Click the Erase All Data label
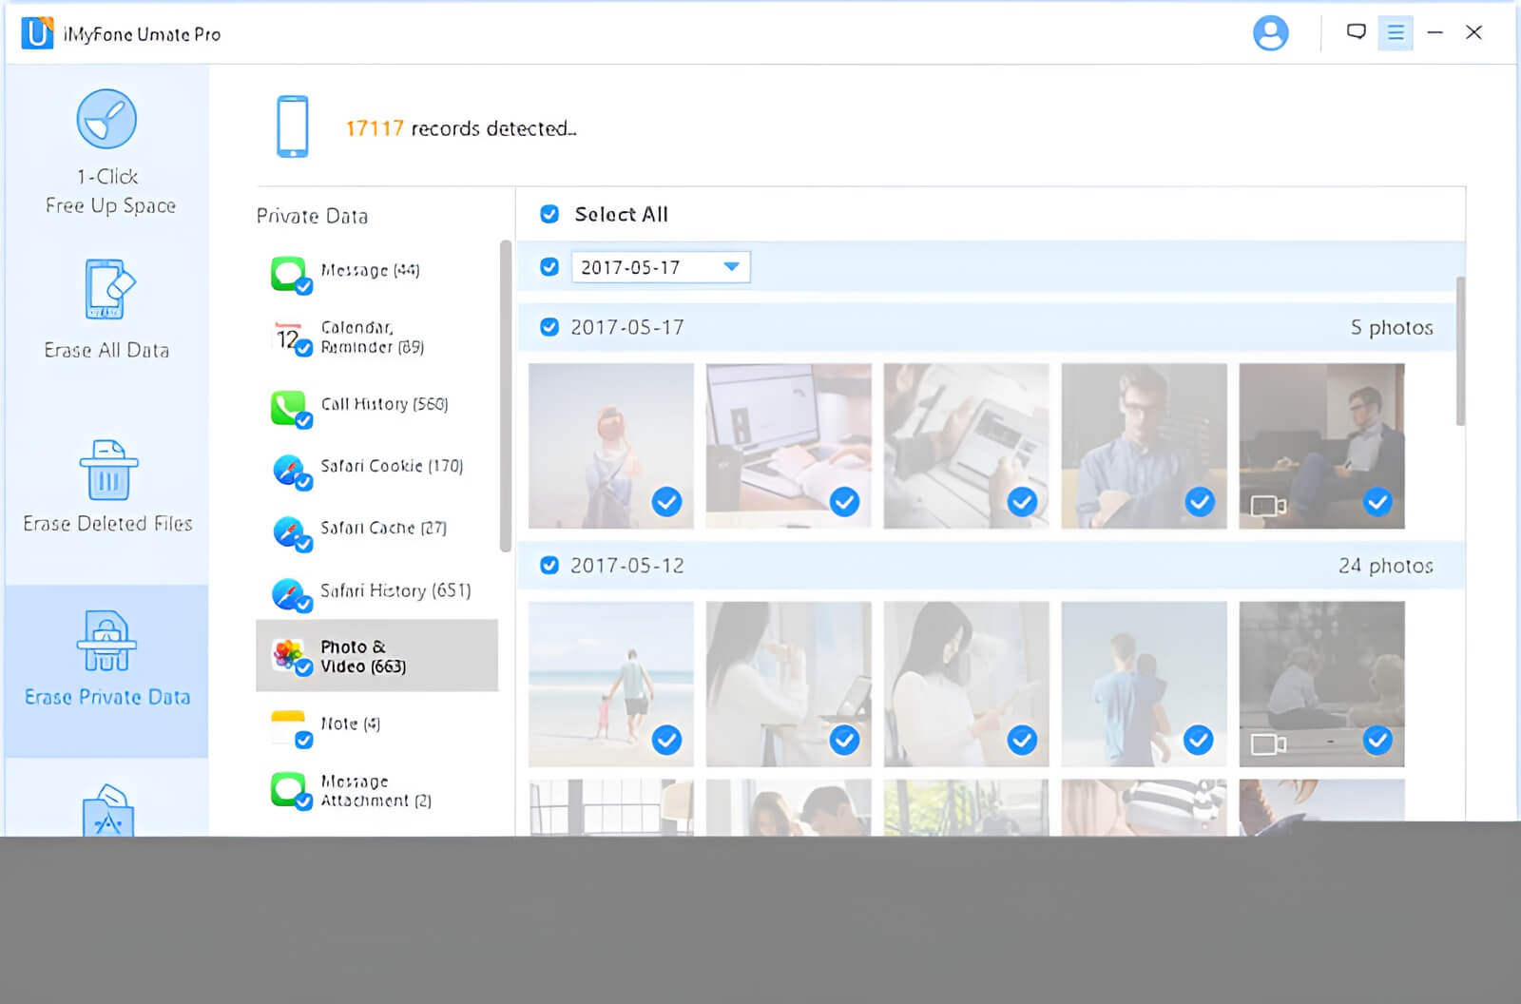 106,350
